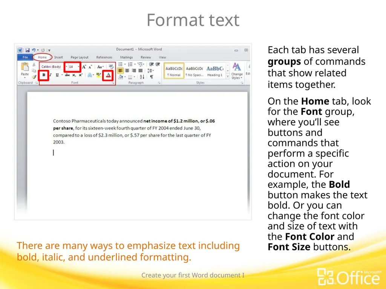The image size is (386, 289).
Task: Apply the Heading 1 style
Action: pyautogui.click(x=215, y=71)
